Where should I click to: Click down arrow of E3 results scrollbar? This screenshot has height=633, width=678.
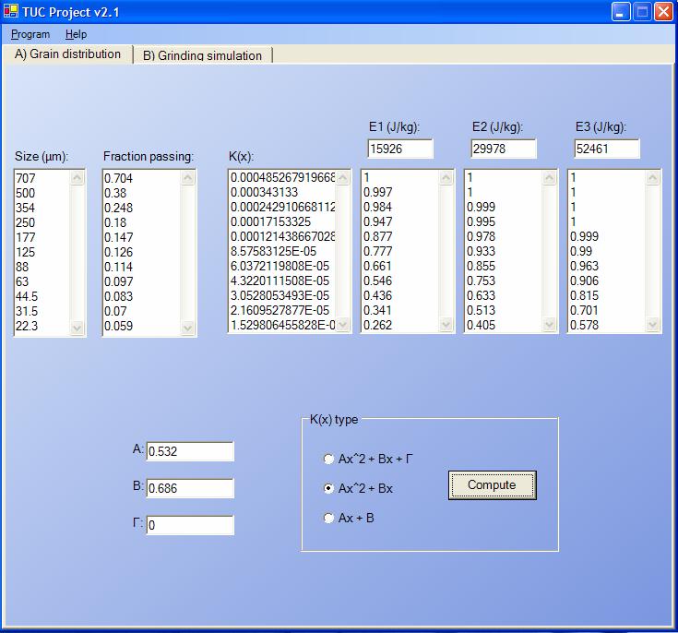tap(653, 325)
